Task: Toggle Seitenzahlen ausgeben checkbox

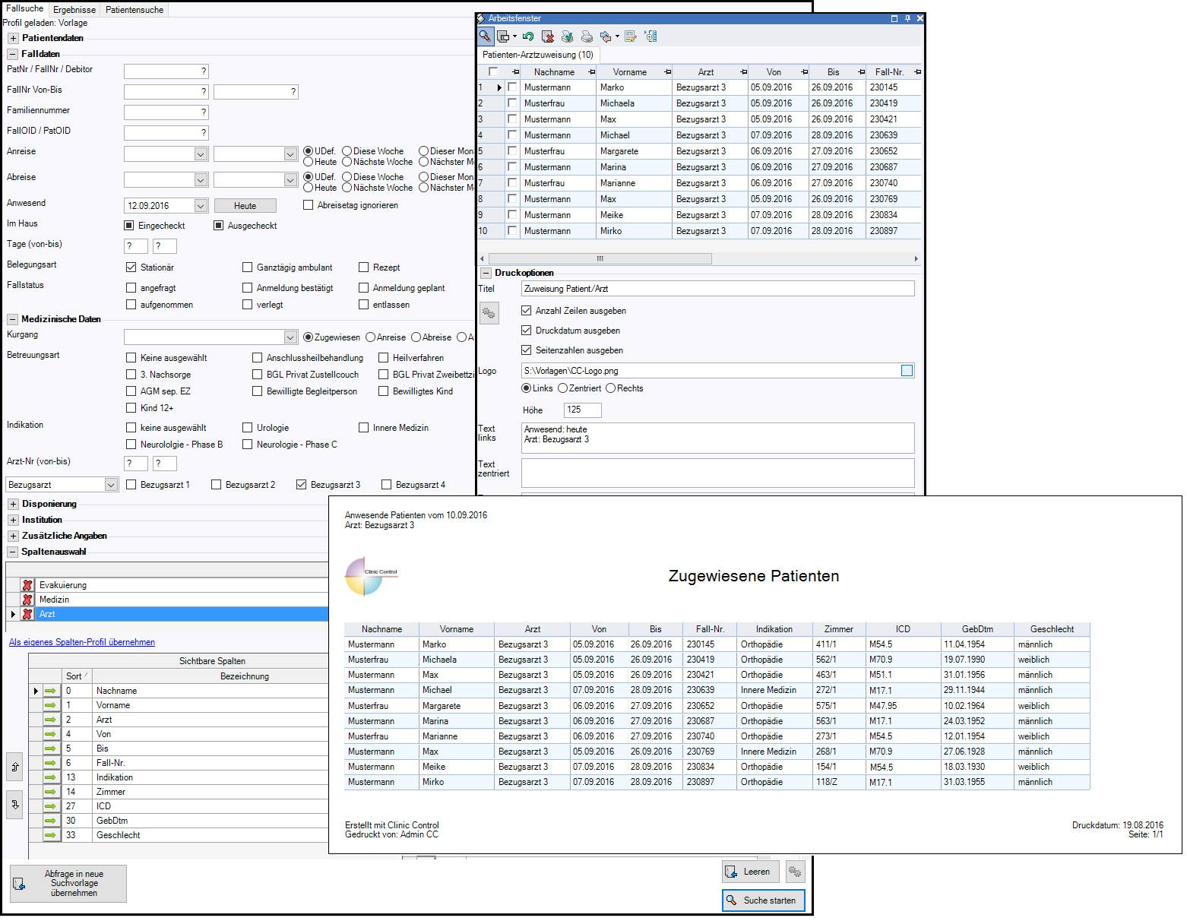Action: pyautogui.click(x=526, y=350)
